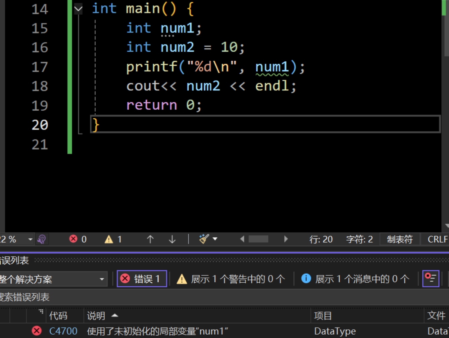Viewport: 449px width, 338px height.
Task: Run code cleanup with the broom icon
Action: point(204,239)
